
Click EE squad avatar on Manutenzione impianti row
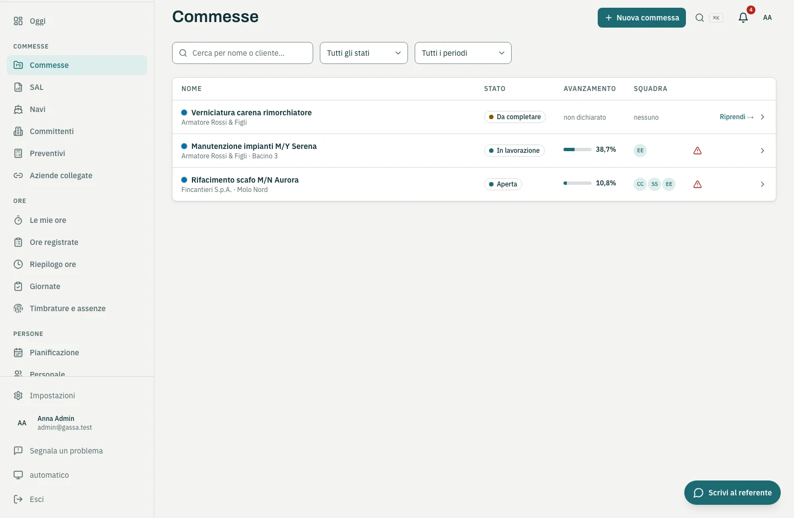(640, 151)
